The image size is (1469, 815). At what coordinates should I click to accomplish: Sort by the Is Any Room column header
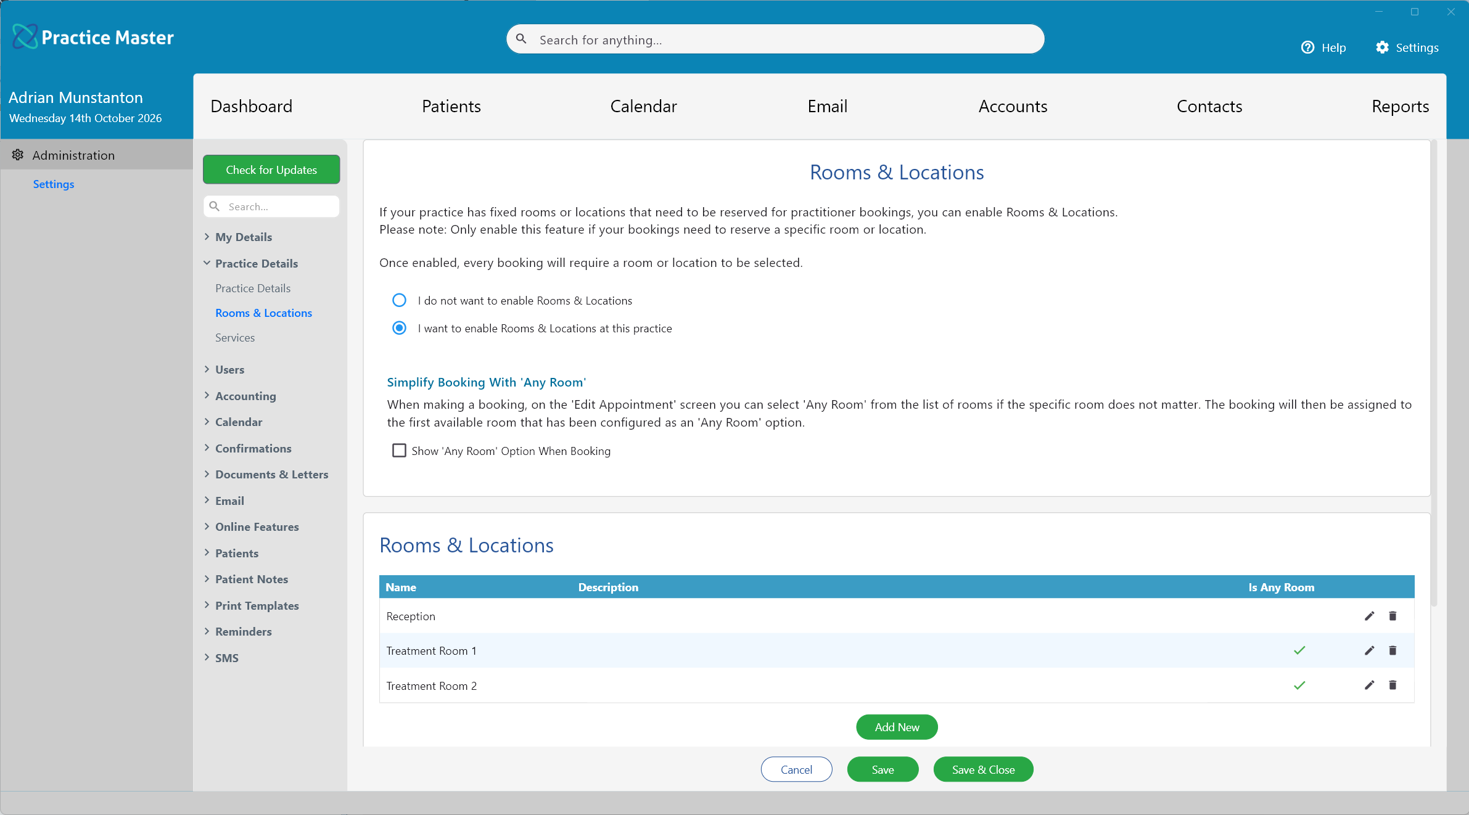pos(1281,587)
